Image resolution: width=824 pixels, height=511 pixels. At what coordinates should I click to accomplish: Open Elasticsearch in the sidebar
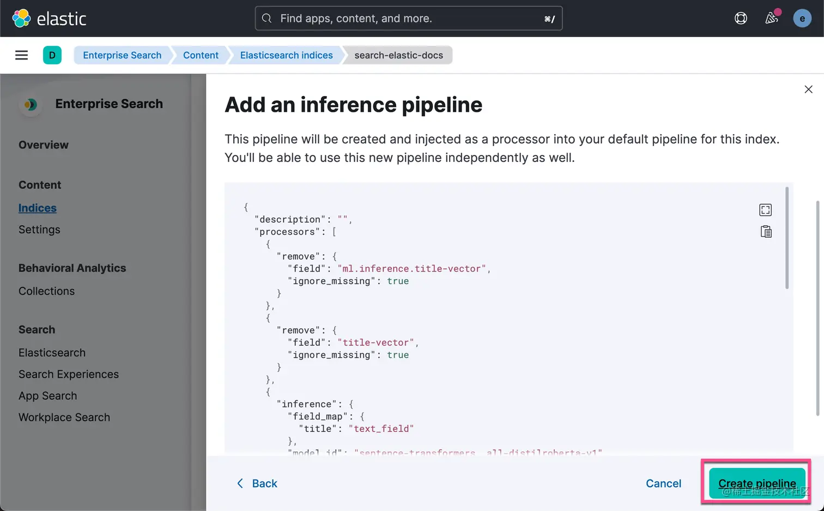[x=52, y=353]
